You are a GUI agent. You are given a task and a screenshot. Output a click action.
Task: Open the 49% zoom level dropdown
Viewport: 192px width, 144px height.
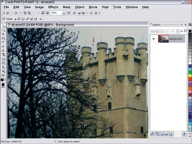point(64,13)
